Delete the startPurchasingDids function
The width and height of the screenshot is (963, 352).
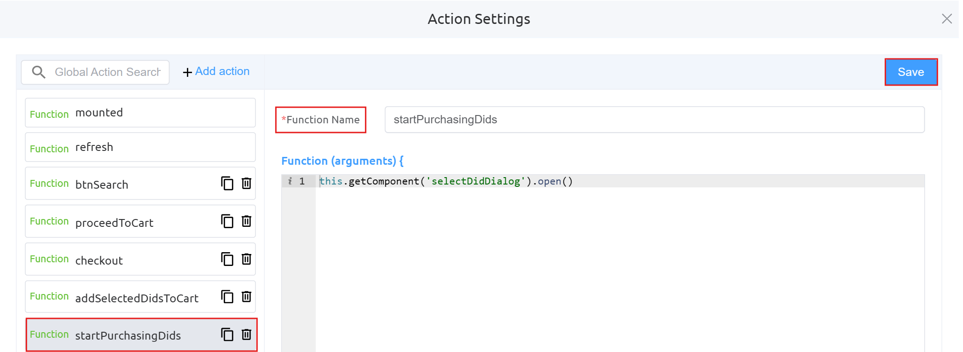point(247,335)
